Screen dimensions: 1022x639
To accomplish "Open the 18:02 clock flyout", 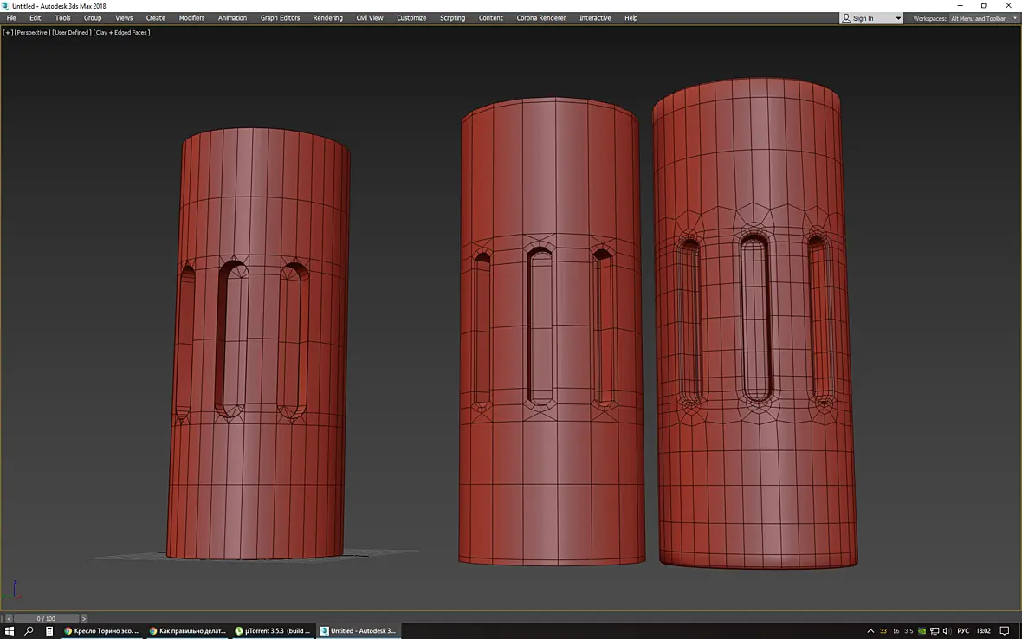I will [x=984, y=630].
